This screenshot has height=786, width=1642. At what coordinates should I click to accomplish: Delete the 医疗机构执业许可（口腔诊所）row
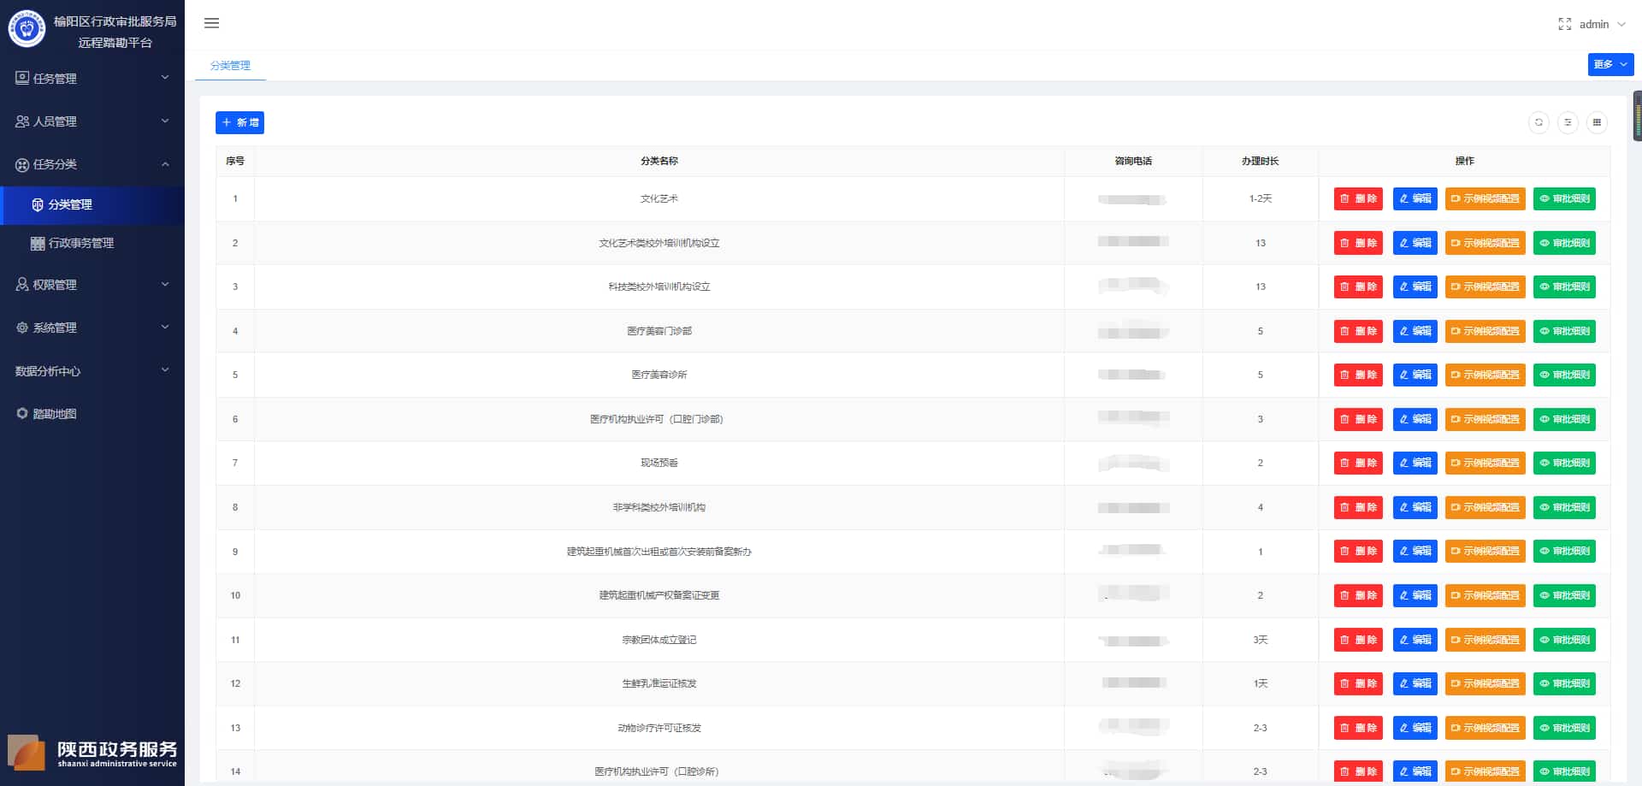pyautogui.click(x=1358, y=771)
